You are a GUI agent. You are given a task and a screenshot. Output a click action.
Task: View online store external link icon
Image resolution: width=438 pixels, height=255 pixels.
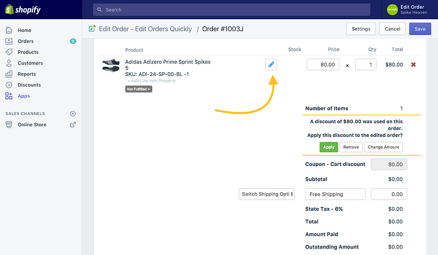coord(73,125)
